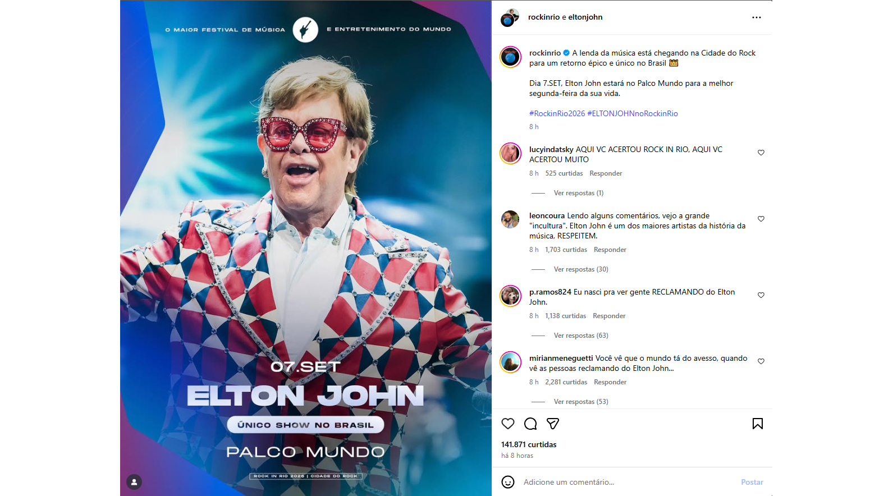Image resolution: width=893 pixels, height=496 pixels.
Task: Like the post with the heart icon
Action: (x=508, y=424)
